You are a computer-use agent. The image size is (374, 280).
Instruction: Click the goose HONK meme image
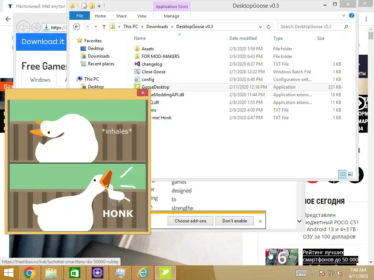(x=78, y=166)
